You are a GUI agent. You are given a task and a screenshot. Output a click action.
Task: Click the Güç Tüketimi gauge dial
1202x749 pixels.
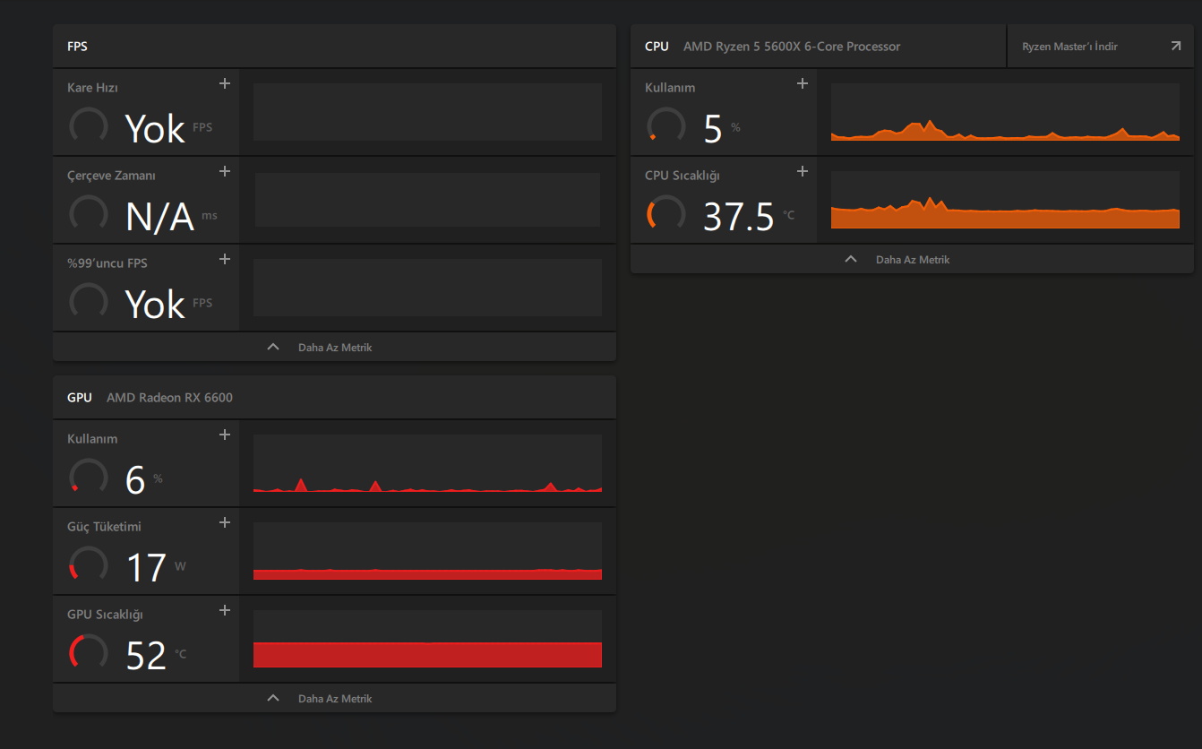click(x=89, y=565)
